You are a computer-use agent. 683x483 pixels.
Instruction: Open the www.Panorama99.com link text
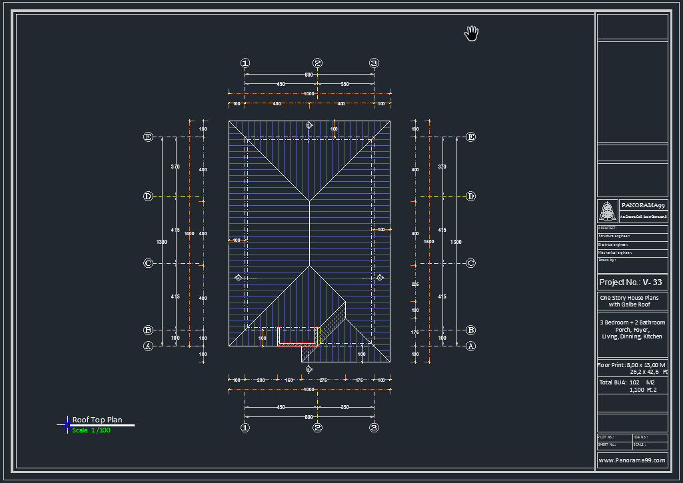pos(632,460)
